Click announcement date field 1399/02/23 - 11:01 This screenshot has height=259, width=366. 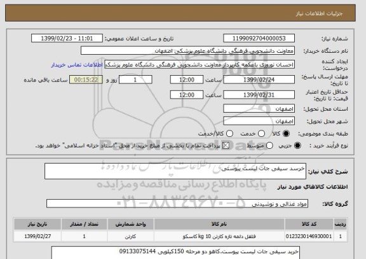pos(67,38)
